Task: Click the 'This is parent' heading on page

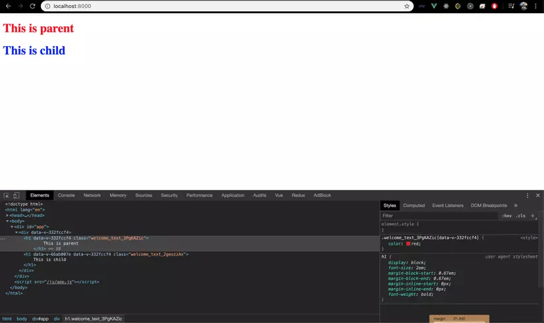Action: click(x=38, y=28)
